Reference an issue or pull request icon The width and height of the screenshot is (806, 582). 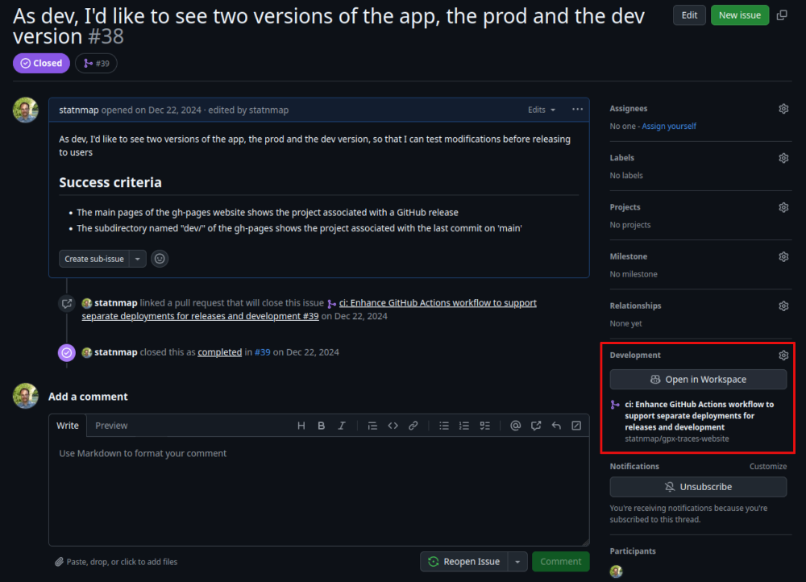pyautogui.click(x=536, y=426)
